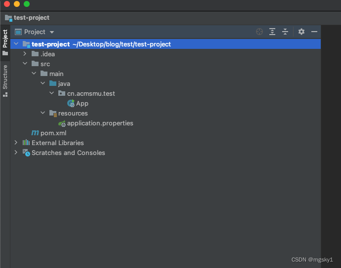Select the main folder

click(56, 74)
